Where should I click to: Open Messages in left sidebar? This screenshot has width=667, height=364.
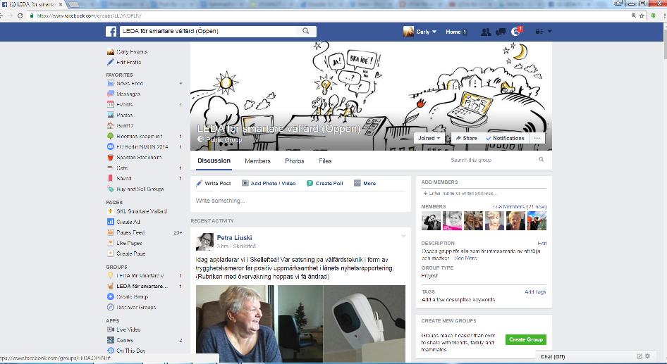tap(128, 94)
